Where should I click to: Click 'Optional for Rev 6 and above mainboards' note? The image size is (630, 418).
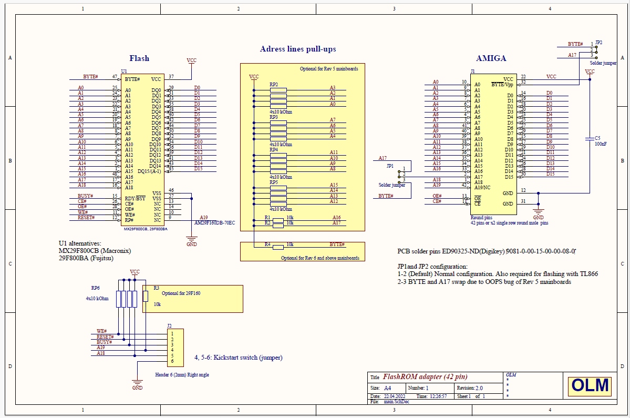[320, 258]
